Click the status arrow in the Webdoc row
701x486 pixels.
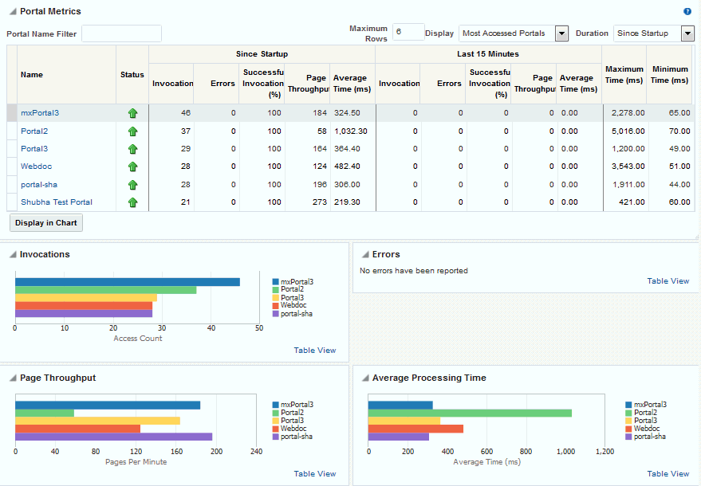pyautogui.click(x=132, y=167)
